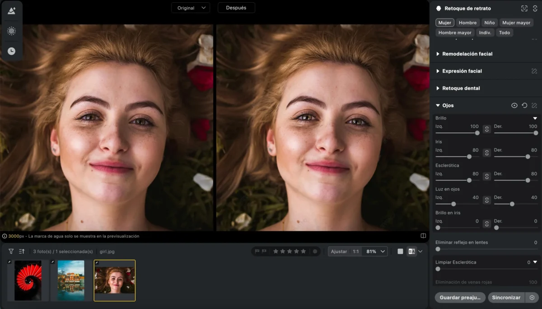The height and width of the screenshot is (309, 542).
Task: Open the settings hexagon next to Sincronizar
Action: [x=532, y=298]
